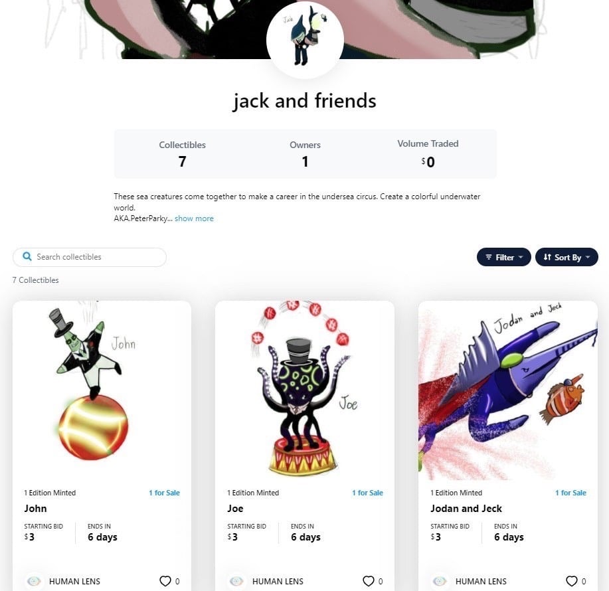
Task: Click the search magnifier icon
Action: click(27, 256)
